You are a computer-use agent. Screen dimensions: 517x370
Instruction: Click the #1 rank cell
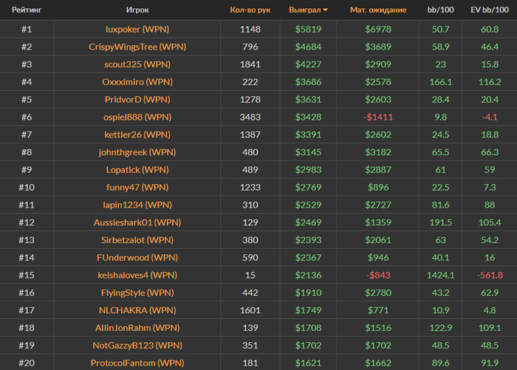tap(26, 29)
